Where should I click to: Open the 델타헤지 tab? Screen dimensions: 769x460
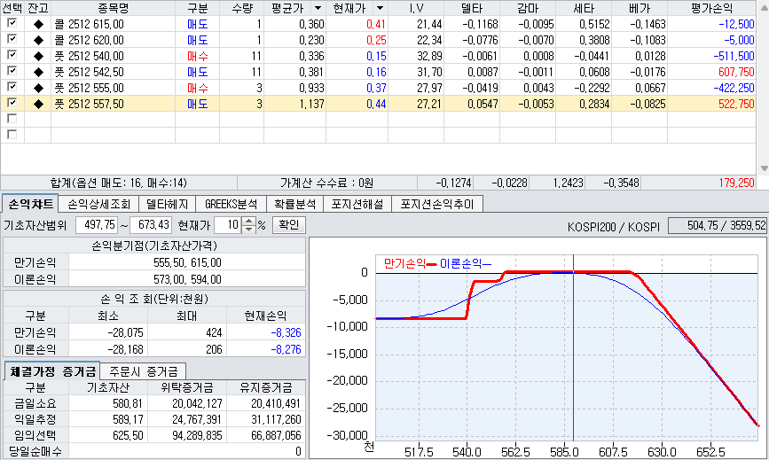click(168, 204)
